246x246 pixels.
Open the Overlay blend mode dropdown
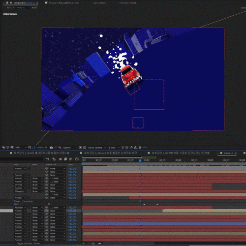click(x=20, y=185)
